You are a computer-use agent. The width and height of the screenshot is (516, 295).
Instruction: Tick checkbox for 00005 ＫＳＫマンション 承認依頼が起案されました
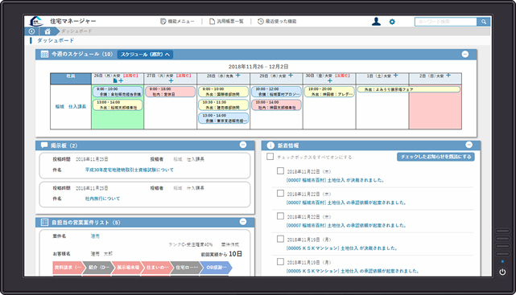pyautogui.click(x=280, y=262)
